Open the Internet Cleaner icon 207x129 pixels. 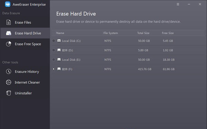[9, 82]
